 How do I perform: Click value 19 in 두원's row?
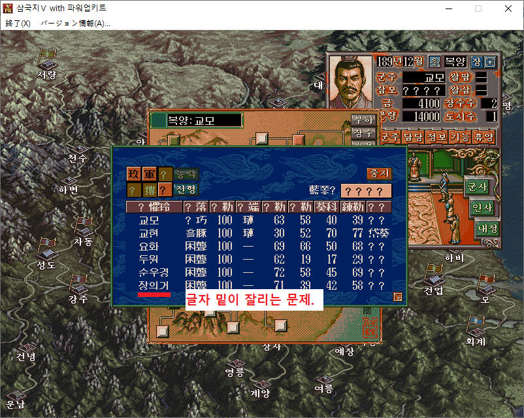pyautogui.click(x=305, y=259)
